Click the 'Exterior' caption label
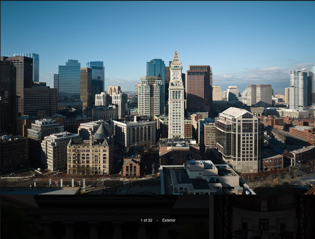 pyautogui.click(x=169, y=220)
